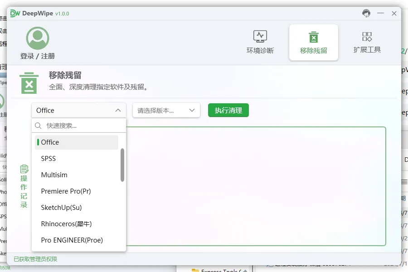Select Office in the dropdown list
Viewport: 408px width, 272px height.
pyautogui.click(x=77, y=142)
